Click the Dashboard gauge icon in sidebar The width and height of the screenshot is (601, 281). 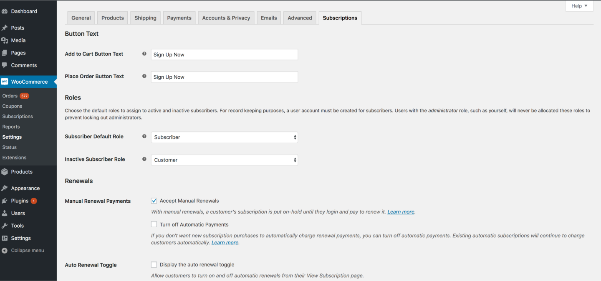[x=5, y=11]
